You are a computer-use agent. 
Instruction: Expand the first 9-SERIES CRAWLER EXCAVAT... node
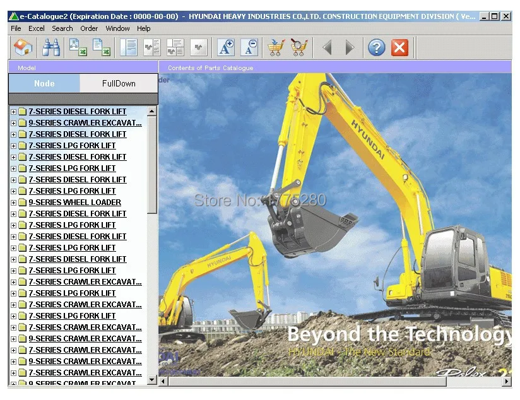pos(13,123)
